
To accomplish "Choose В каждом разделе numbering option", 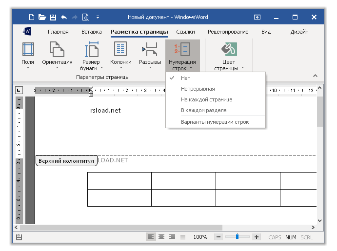I will 203,110.
